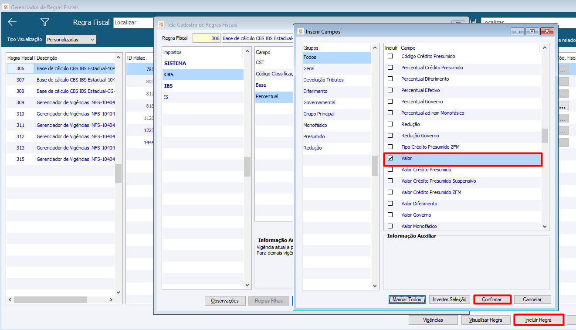Viewport: 576px width, 330px height.
Task: Click the Valor Crédito Presumido campo name
Action: [426, 170]
